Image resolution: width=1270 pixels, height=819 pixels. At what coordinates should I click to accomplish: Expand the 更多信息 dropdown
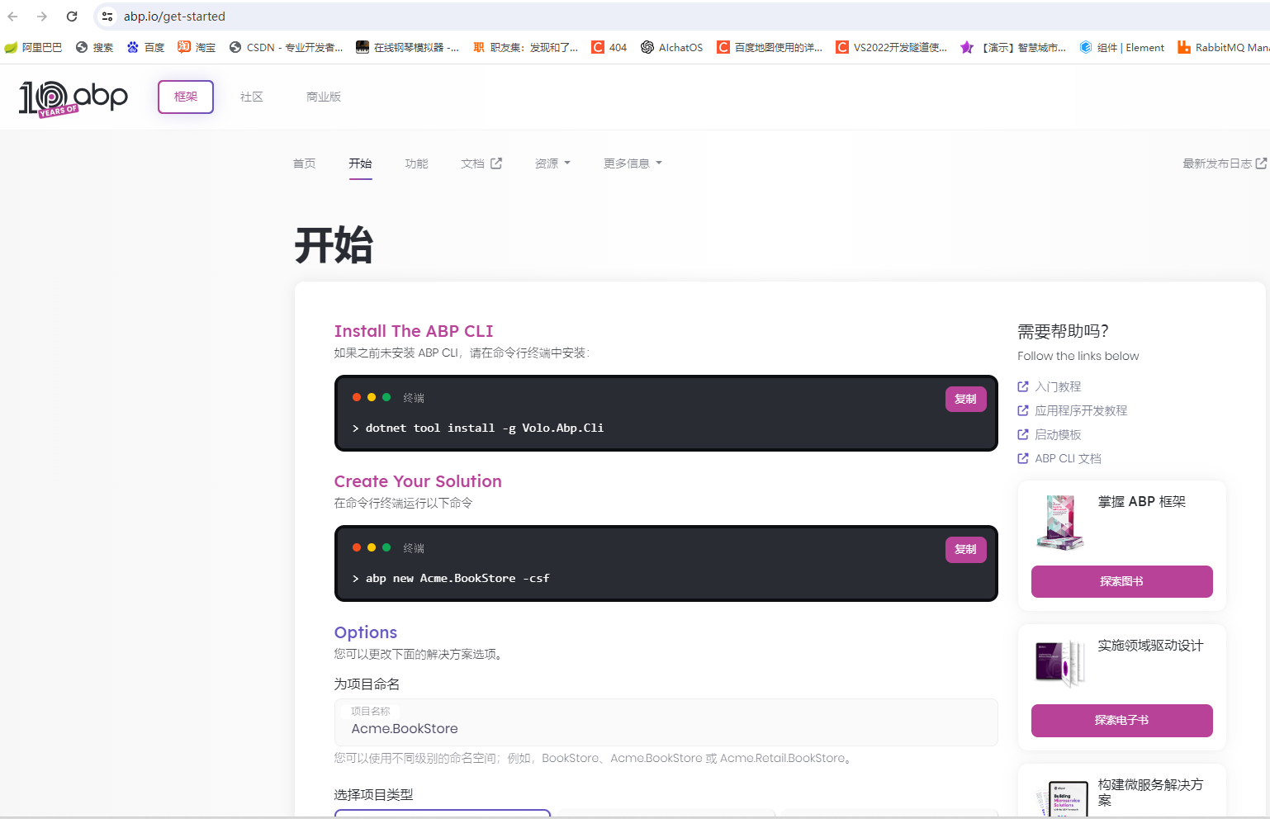632,163
